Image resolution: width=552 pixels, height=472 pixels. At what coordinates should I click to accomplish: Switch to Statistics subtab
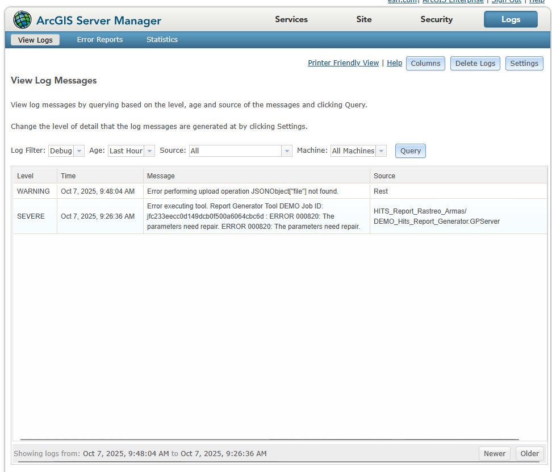tap(162, 40)
